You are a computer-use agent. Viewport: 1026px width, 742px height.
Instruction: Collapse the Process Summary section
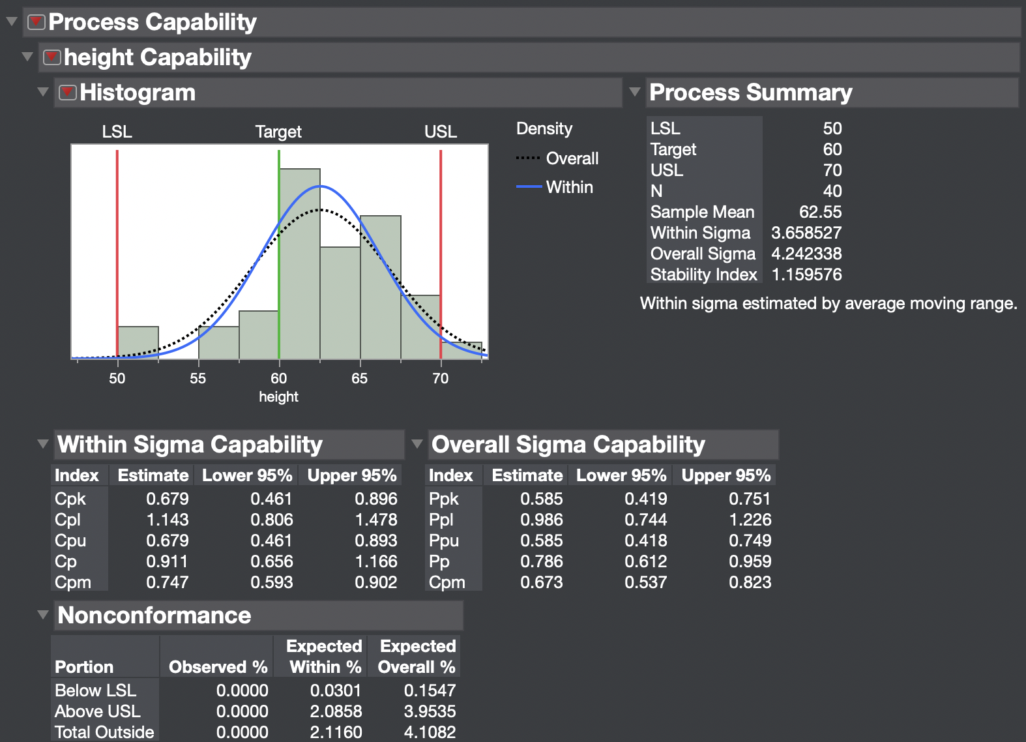click(x=635, y=92)
